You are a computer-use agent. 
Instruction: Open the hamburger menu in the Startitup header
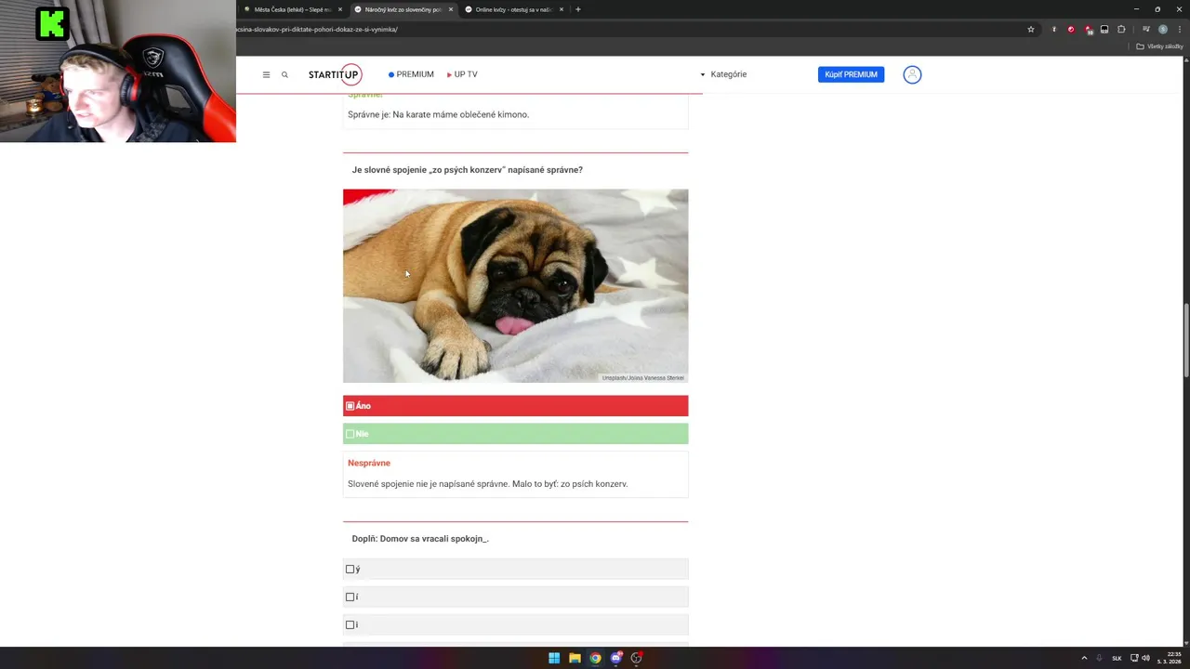[266, 74]
